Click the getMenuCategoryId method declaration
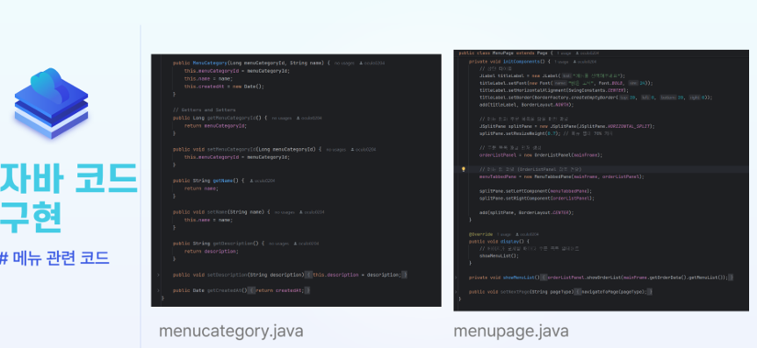Viewport: 757px width, 348px height. [x=220, y=118]
